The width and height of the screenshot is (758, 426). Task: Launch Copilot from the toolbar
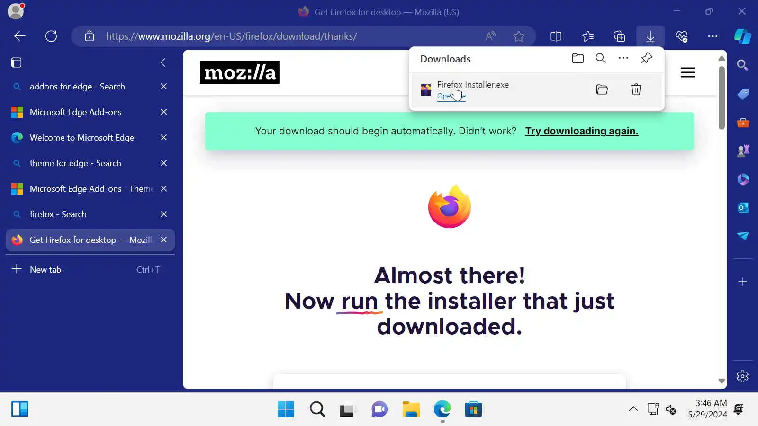742,36
